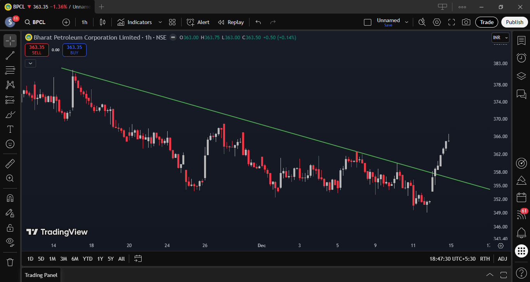Add symbol to compare with plus icon
The height and width of the screenshot is (282, 530).
point(66,22)
